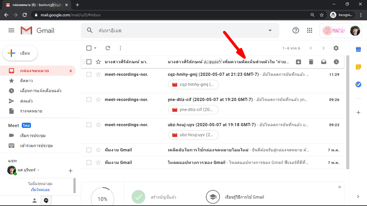This screenshot has height=206, width=367.
Task: Open the Gmail settings gear
Action: tap(336, 48)
